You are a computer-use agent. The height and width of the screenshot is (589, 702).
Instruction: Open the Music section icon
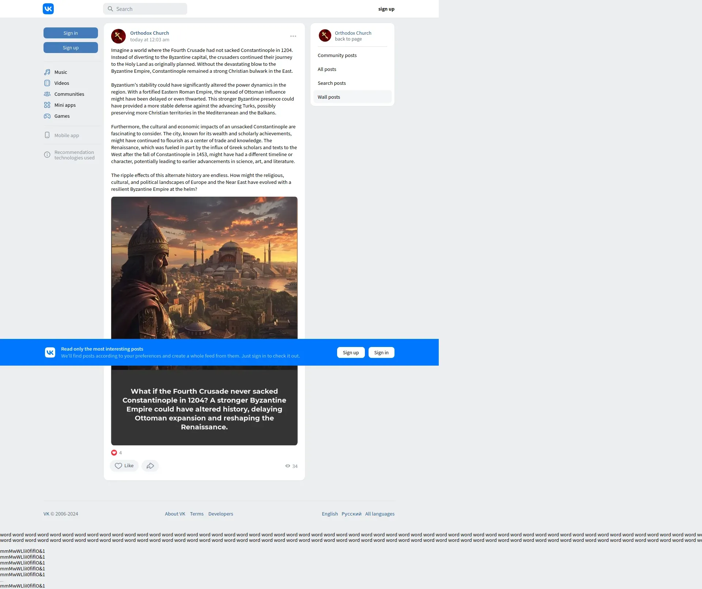pyautogui.click(x=47, y=72)
